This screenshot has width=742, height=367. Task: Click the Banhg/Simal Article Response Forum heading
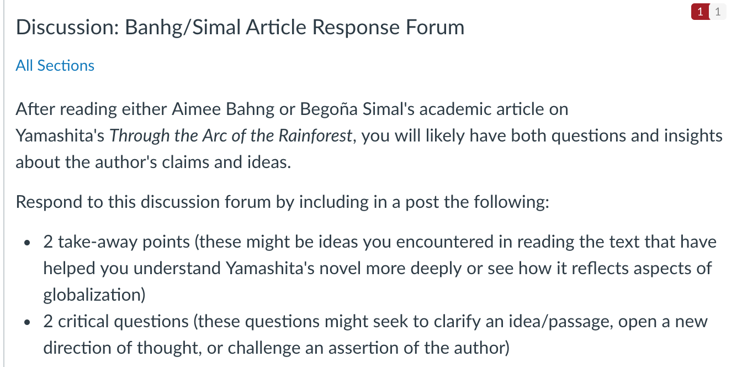[x=295, y=27]
